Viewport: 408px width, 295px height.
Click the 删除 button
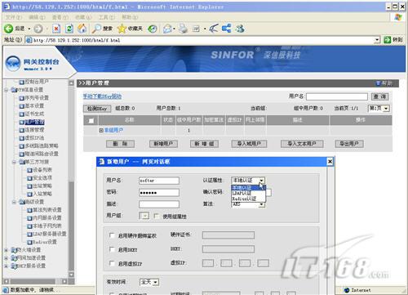[120, 144]
